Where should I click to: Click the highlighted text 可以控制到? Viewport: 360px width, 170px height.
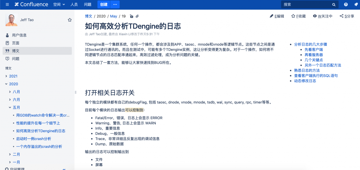(134, 110)
